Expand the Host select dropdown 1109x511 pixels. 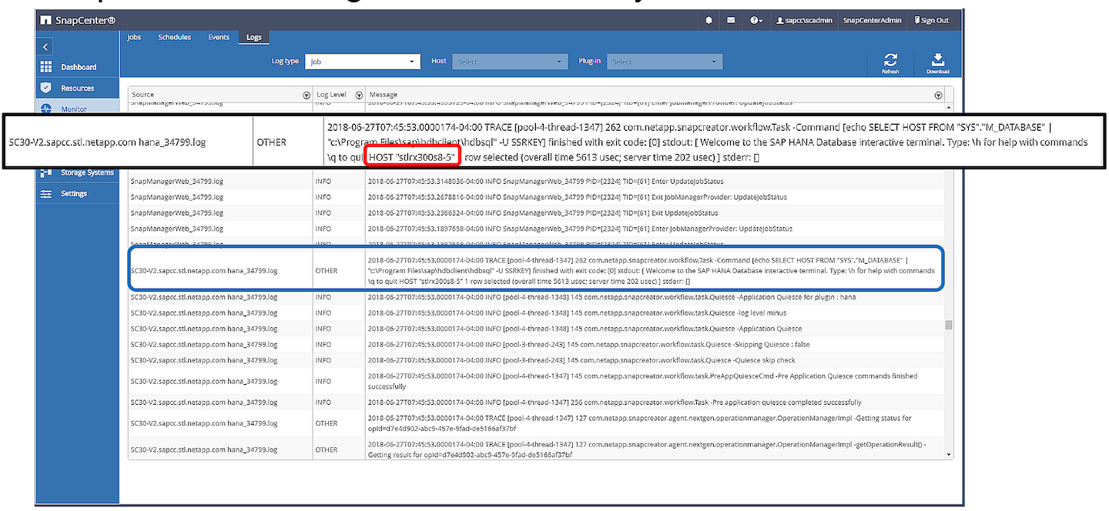(510, 62)
